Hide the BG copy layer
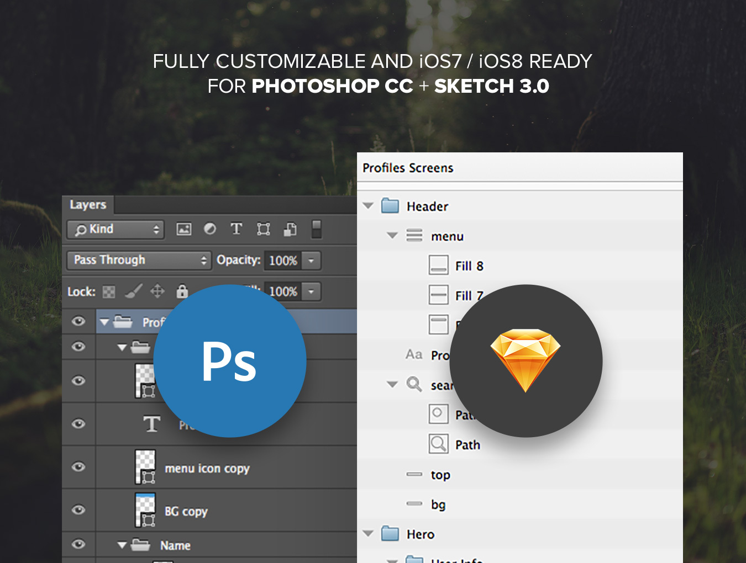Screen dimensions: 746x563 pos(79,509)
